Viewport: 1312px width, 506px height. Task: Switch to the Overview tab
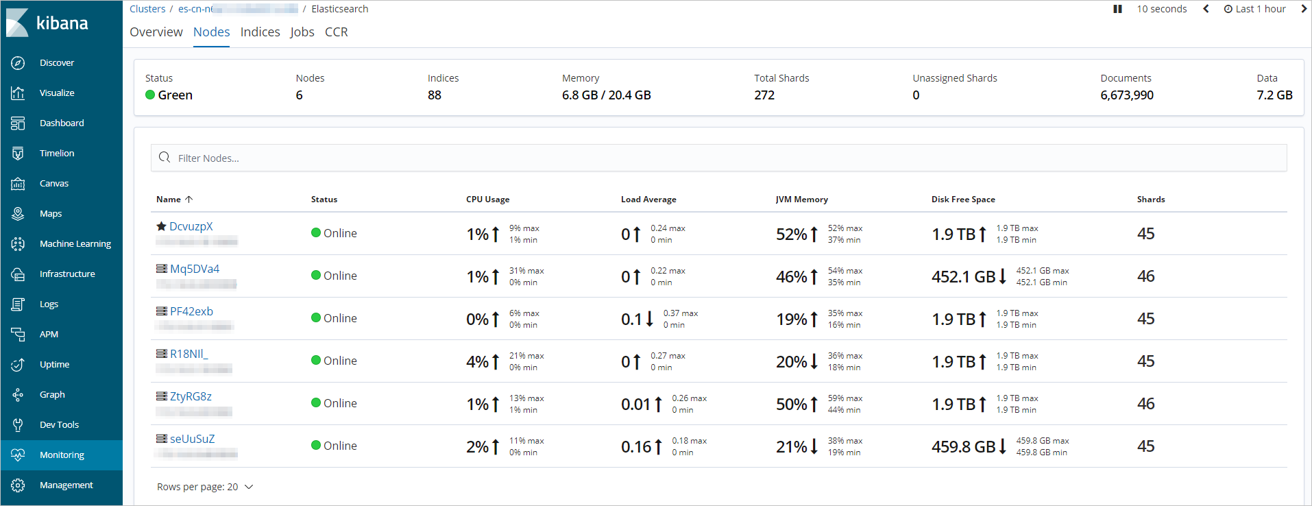tap(156, 32)
